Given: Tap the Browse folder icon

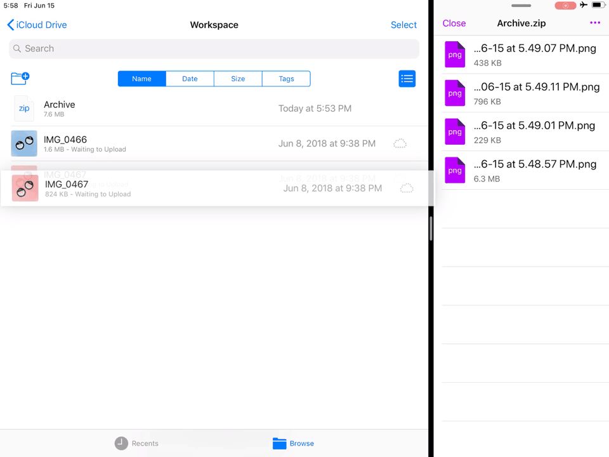Looking at the screenshot, I should [279, 443].
